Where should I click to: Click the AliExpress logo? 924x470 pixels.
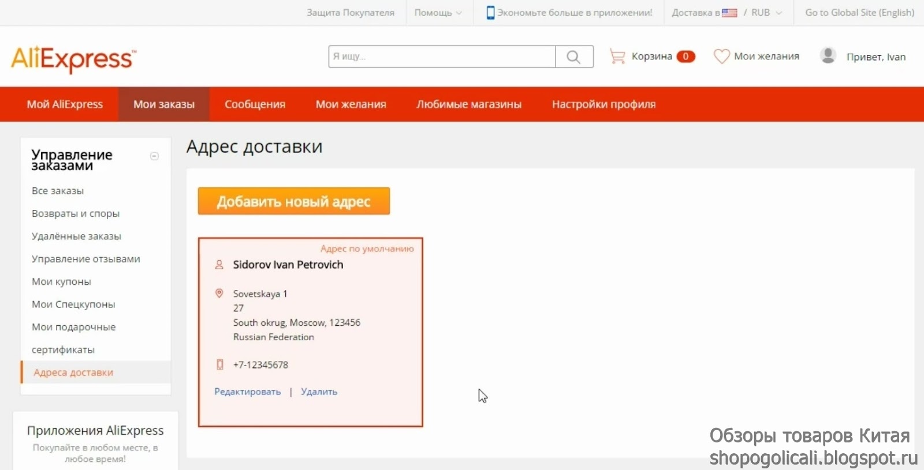click(73, 59)
